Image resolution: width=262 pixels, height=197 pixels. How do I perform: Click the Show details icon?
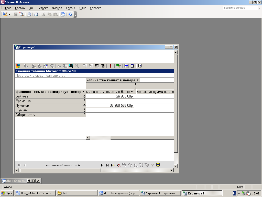coord(103,66)
